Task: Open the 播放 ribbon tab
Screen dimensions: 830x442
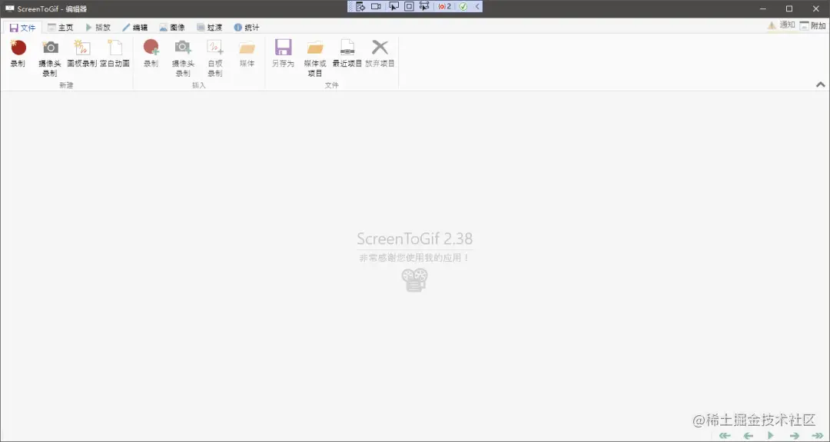Action: [x=98, y=28]
